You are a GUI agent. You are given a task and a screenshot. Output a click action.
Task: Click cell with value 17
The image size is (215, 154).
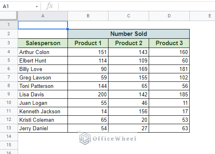169,111
